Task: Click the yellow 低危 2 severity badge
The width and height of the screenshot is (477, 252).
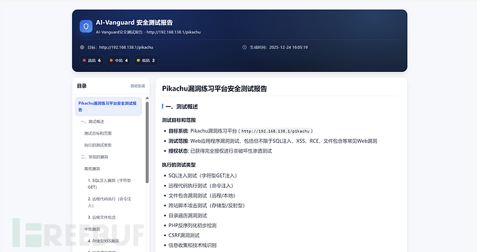Action: [146, 61]
